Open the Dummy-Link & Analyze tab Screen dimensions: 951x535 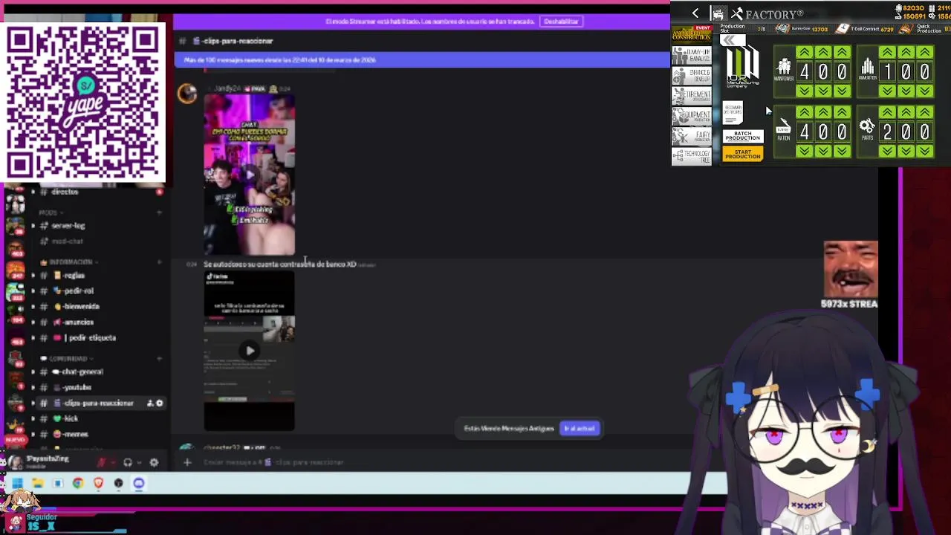tap(692, 56)
